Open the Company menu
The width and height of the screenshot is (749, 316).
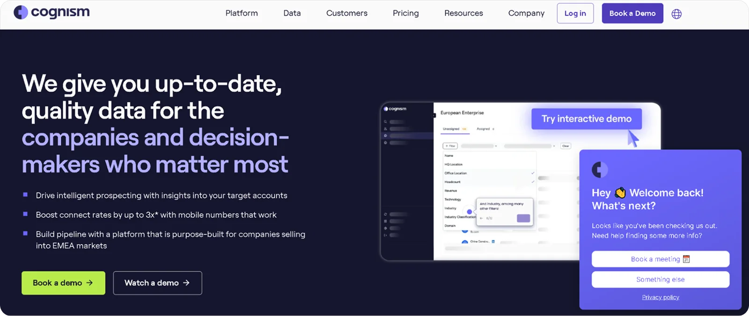pos(527,13)
